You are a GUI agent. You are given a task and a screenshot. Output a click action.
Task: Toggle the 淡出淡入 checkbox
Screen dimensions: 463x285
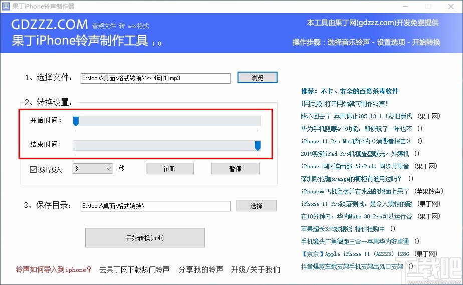pos(33,169)
